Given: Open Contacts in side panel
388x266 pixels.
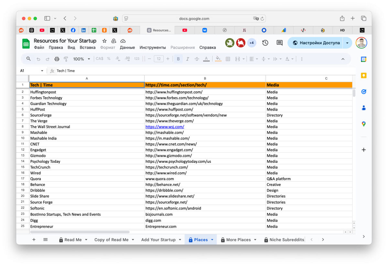Looking at the screenshot, I should pos(364,108).
